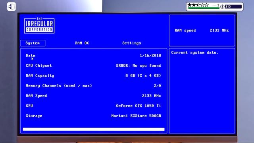Click the Mortoni EZStore 500GB value
Viewport: 254px width, 143px height.
136,116
